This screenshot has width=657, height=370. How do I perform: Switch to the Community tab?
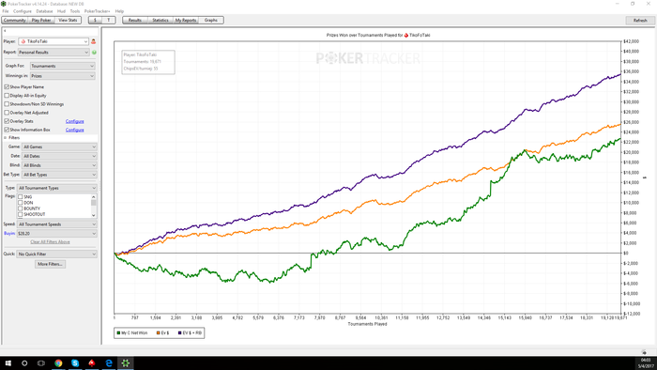coord(15,20)
